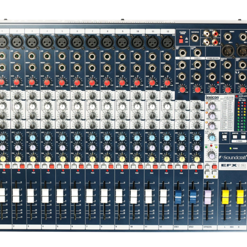
Task: Click the AUX 1 OUT jack
Action: tap(182, 53)
